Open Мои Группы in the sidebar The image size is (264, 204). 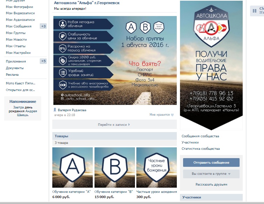[x=16, y=33]
